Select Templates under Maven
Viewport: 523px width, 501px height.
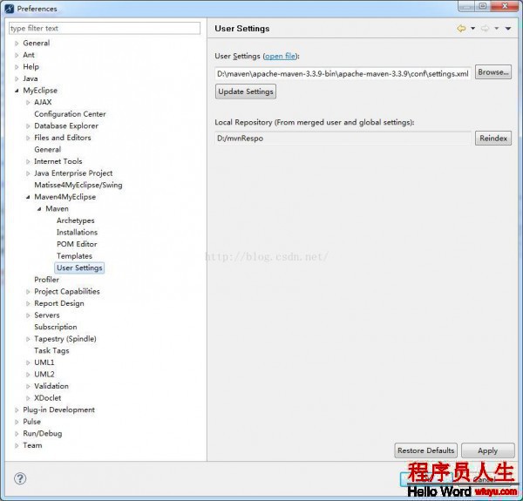click(x=74, y=256)
